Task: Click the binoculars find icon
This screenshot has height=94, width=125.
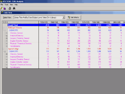Action: point(14,8)
